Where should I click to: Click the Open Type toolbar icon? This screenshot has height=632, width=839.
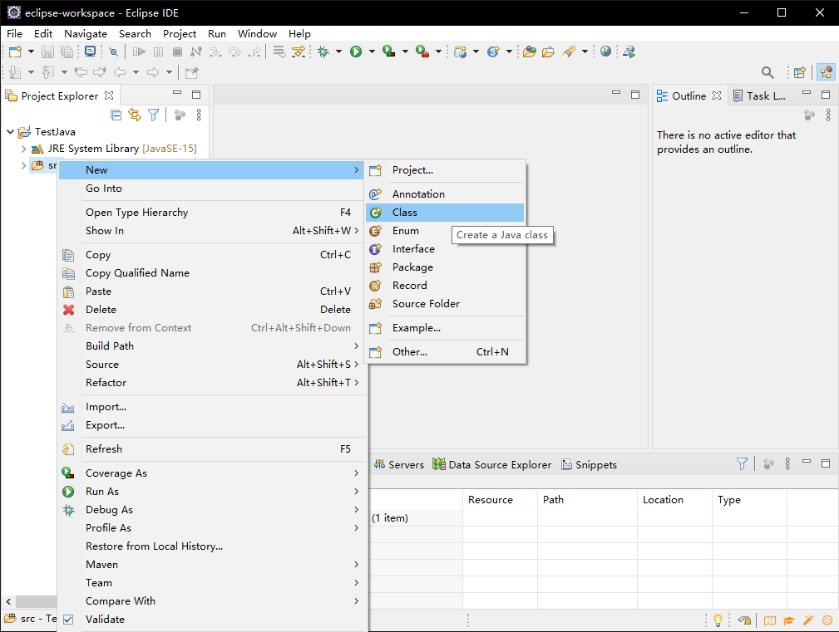pyautogui.click(x=530, y=51)
